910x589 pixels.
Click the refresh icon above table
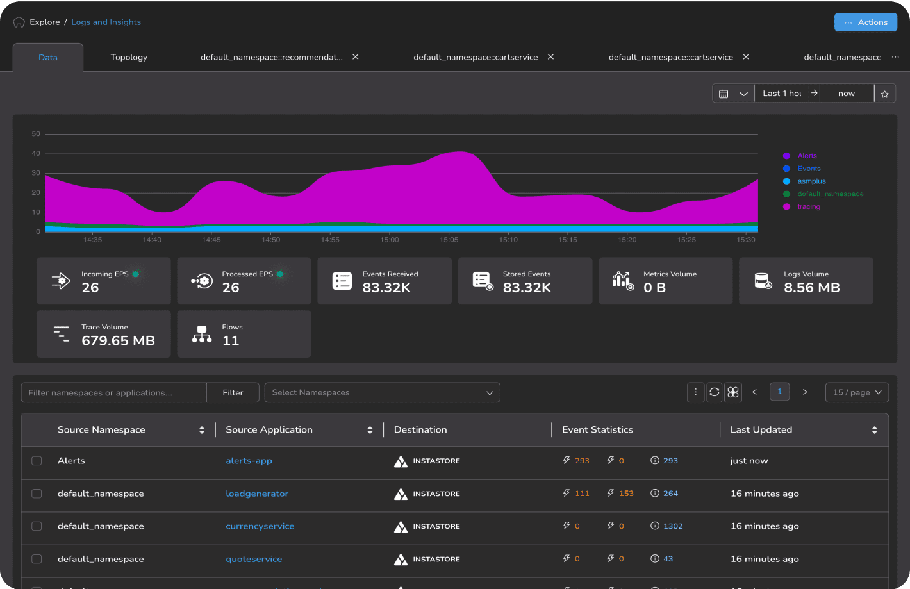pyautogui.click(x=715, y=392)
